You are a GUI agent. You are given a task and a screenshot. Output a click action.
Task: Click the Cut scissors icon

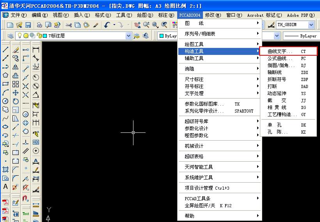click(x=69, y=25)
